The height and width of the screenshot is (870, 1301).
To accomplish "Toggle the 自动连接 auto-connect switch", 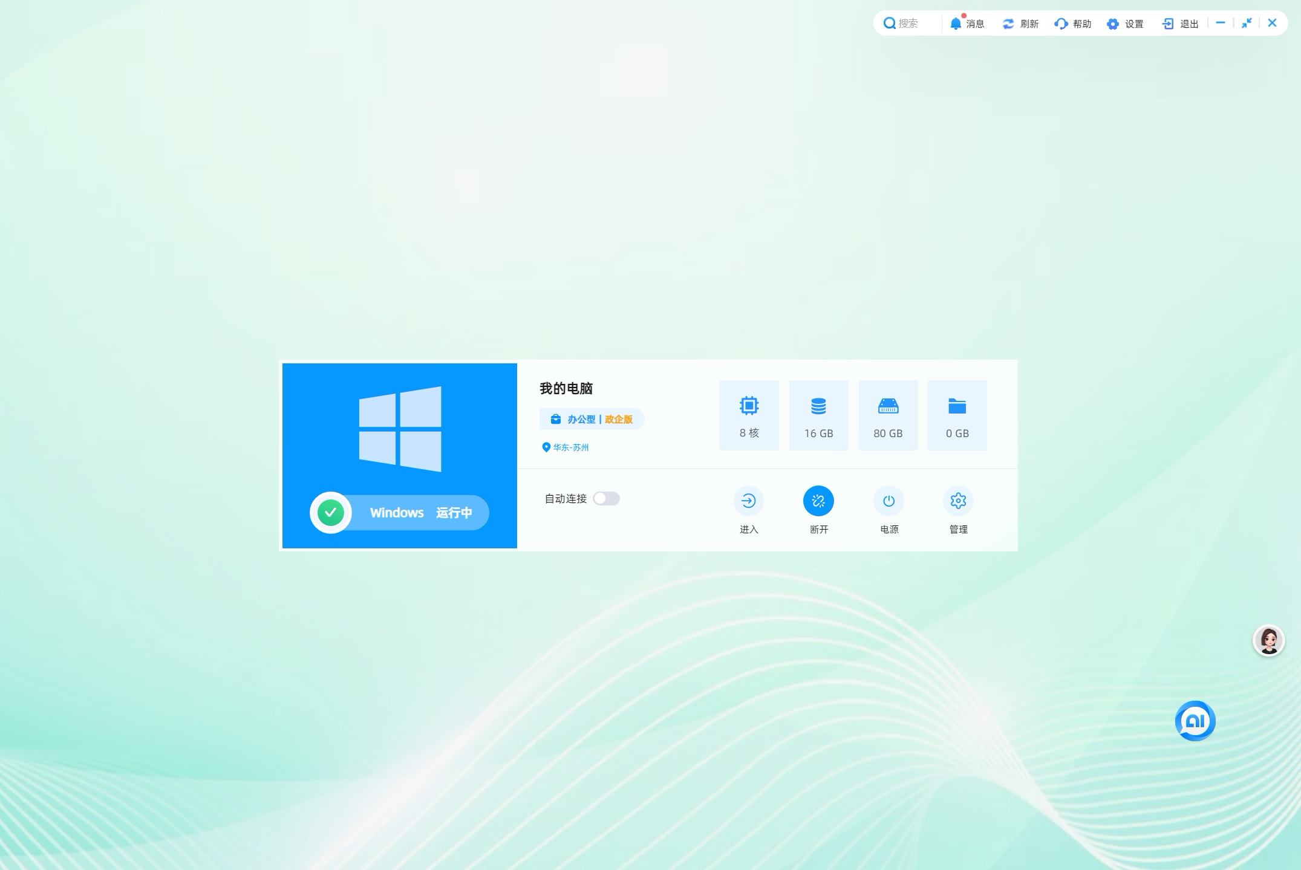I will 606,498.
